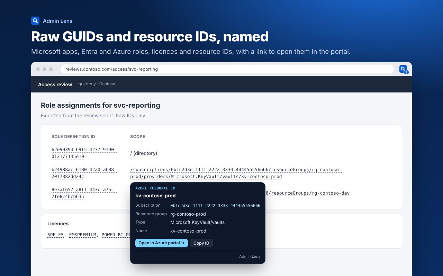Select the role ID starting with 8e3af657
The image size is (443, 276).
tap(84, 193)
